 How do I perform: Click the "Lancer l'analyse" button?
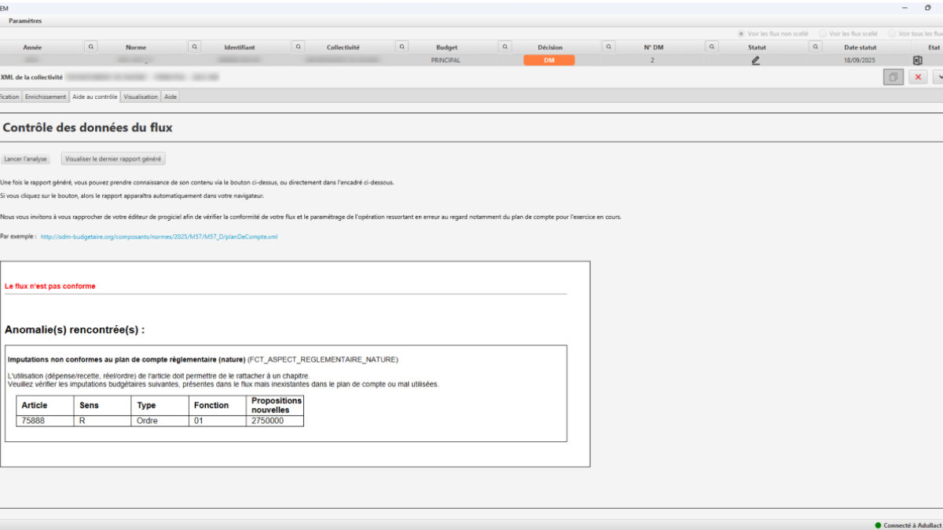[x=26, y=159]
